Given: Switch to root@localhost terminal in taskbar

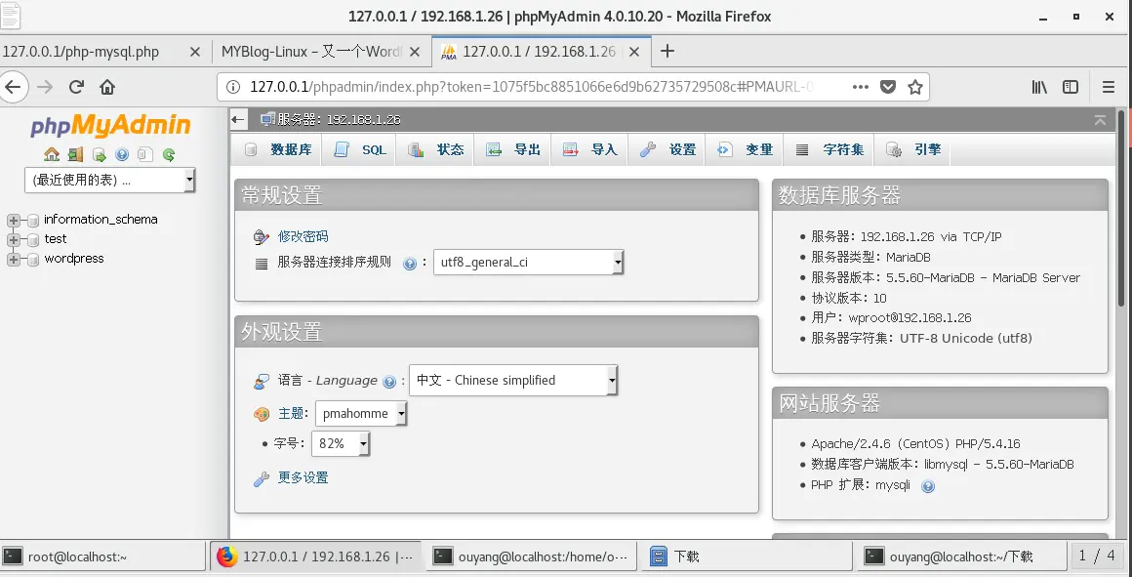Looking at the screenshot, I should [102, 556].
